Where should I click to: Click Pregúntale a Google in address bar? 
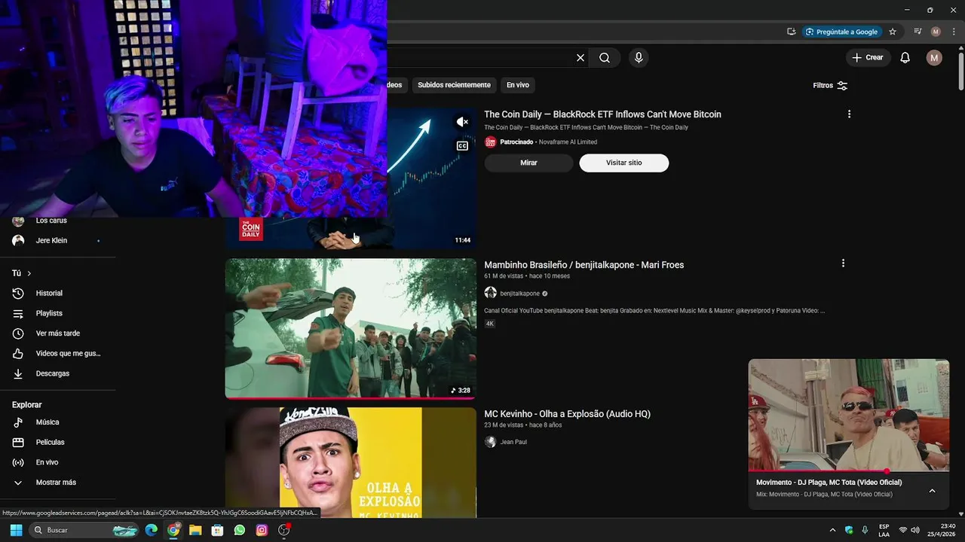(841, 32)
